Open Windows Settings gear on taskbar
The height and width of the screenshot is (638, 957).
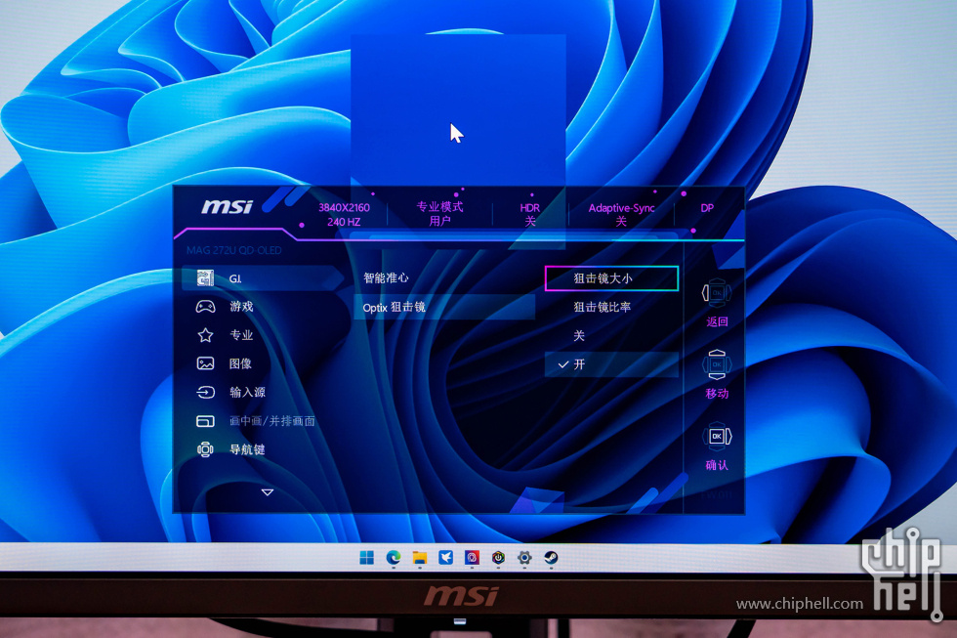click(524, 558)
